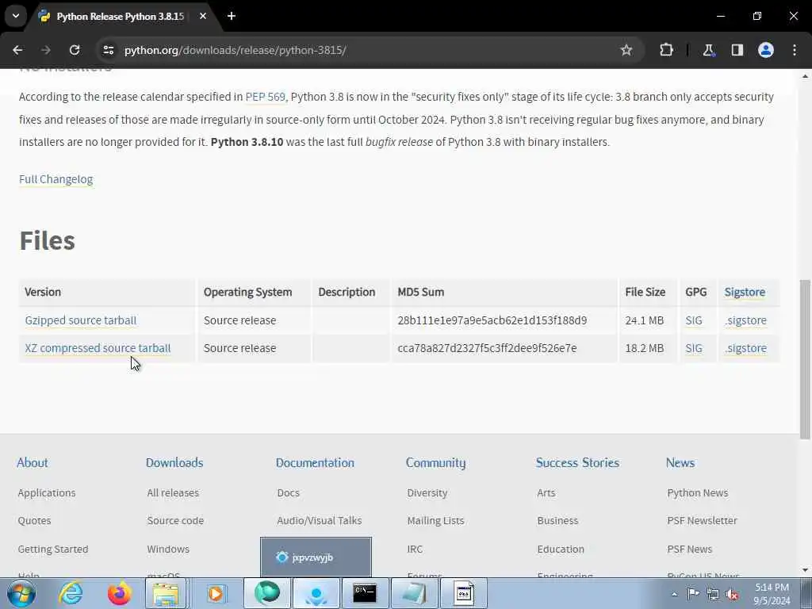Image resolution: width=812 pixels, height=609 pixels.
Task: Open the Chrome Labs flask icon
Action: (708, 50)
